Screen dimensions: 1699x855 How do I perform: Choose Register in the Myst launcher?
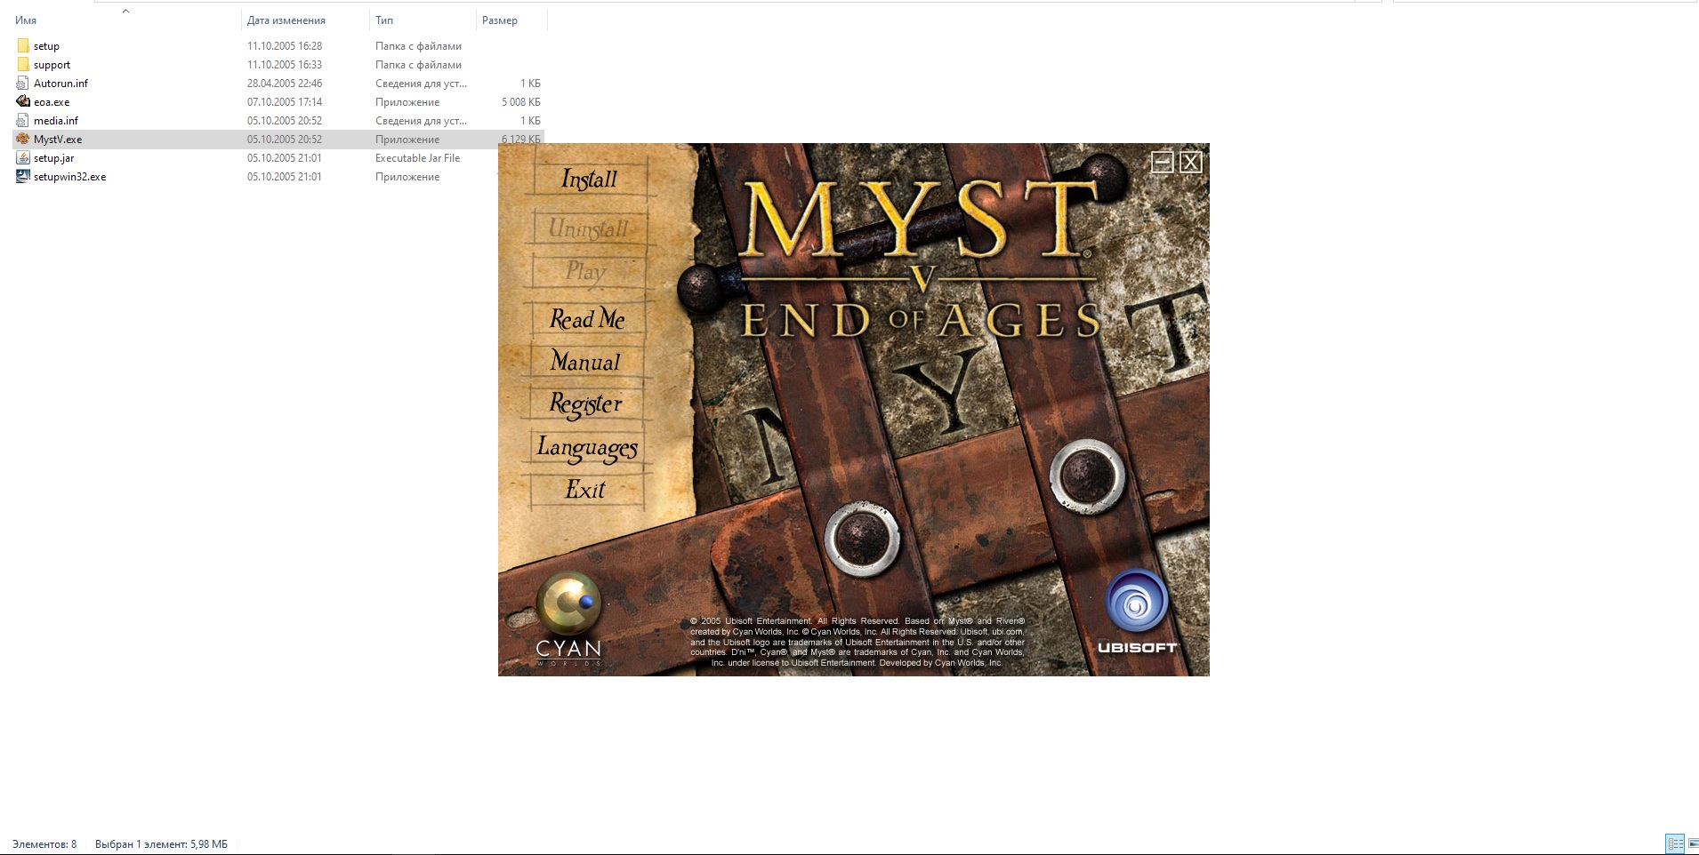click(585, 404)
